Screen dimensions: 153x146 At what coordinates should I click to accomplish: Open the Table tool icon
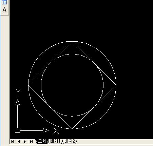[4, 2]
